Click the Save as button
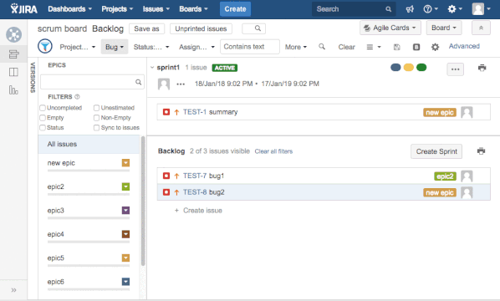 coord(146,28)
